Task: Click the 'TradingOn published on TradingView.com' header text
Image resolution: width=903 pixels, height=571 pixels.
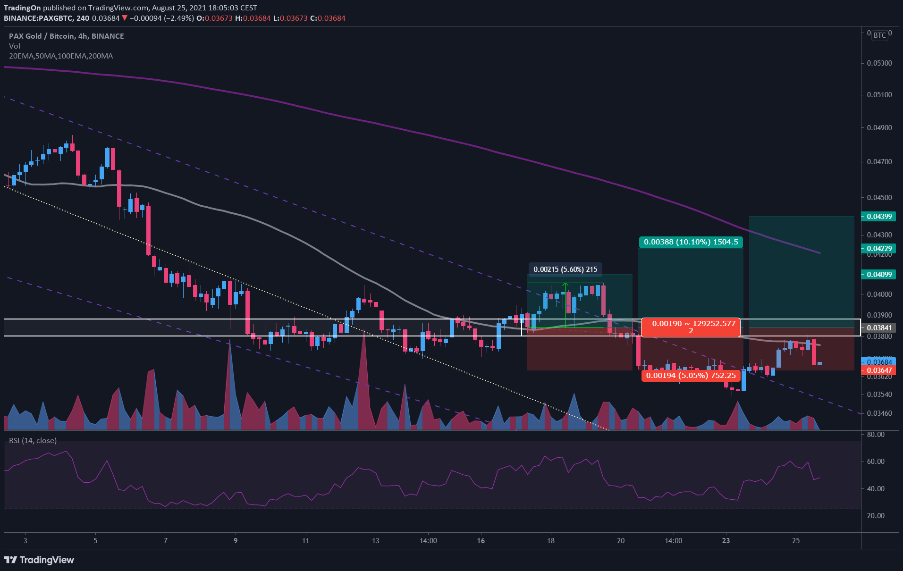Action: point(76,8)
